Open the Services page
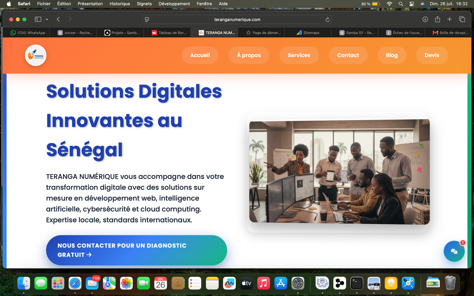 click(x=299, y=55)
